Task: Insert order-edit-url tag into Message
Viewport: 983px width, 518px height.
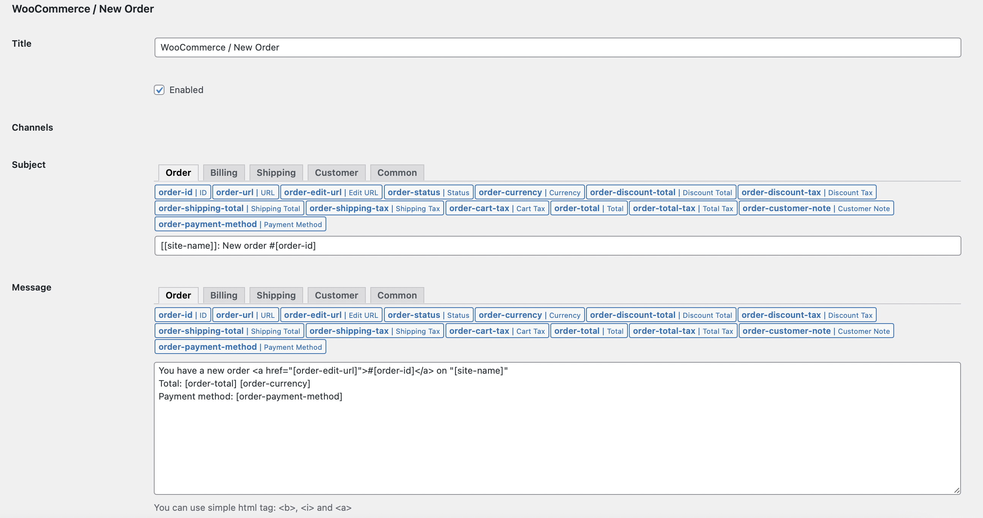Action: [331, 315]
